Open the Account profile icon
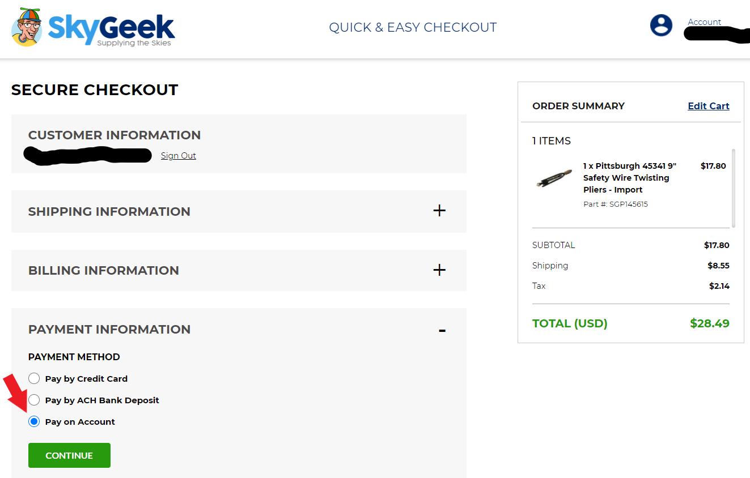The image size is (750, 478). pyautogui.click(x=661, y=25)
